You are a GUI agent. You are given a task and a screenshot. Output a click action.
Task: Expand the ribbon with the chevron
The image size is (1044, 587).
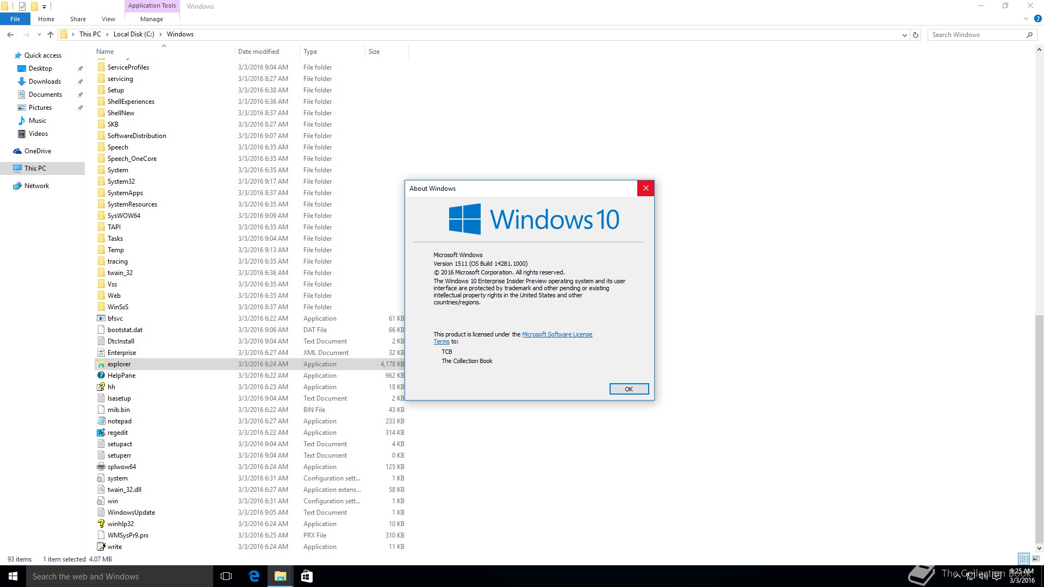[x=1026, y=18]
